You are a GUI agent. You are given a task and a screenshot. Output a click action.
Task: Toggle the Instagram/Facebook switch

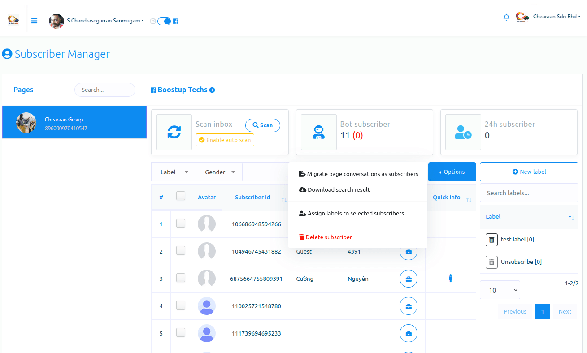tap(164, 21)
